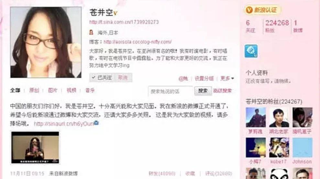Click the blue medal badge icon
The width and height of the screenshot is (320, 179).
click(251, 51)
